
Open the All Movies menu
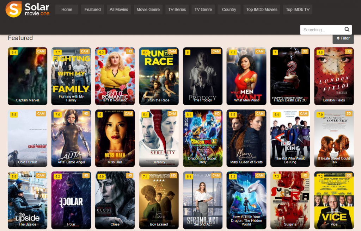coord(119,10)
